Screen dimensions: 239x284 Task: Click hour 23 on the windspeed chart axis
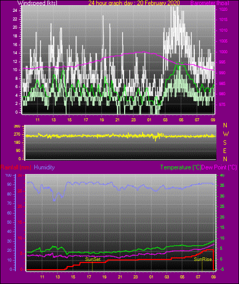(x=133, y=120)
